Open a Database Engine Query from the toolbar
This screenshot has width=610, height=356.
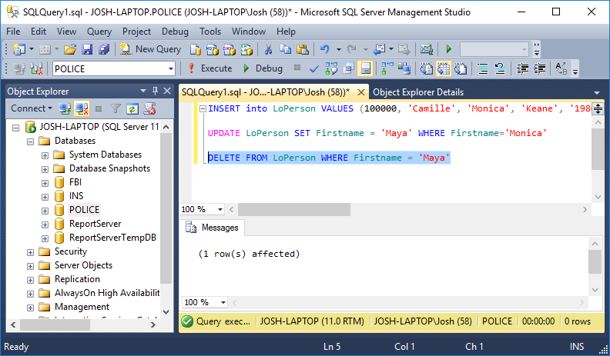(x=196, y=49)
